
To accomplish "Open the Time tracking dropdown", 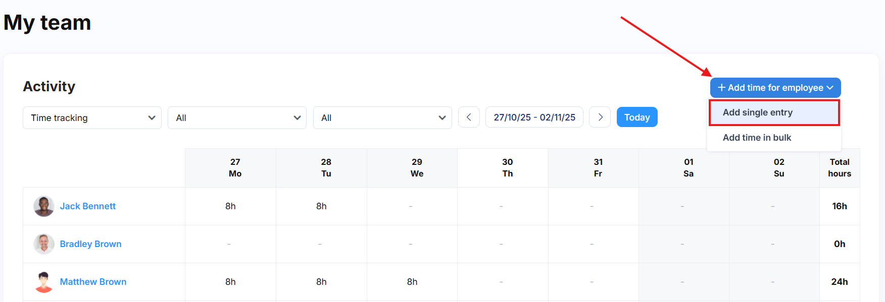I will tap(92, 118).
